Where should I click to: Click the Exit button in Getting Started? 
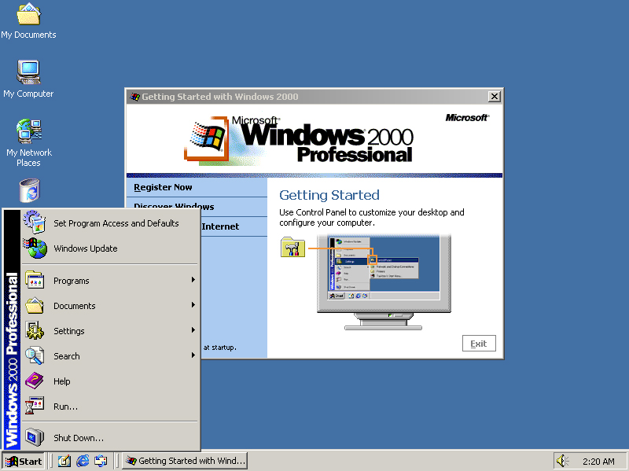pos(479,344)
